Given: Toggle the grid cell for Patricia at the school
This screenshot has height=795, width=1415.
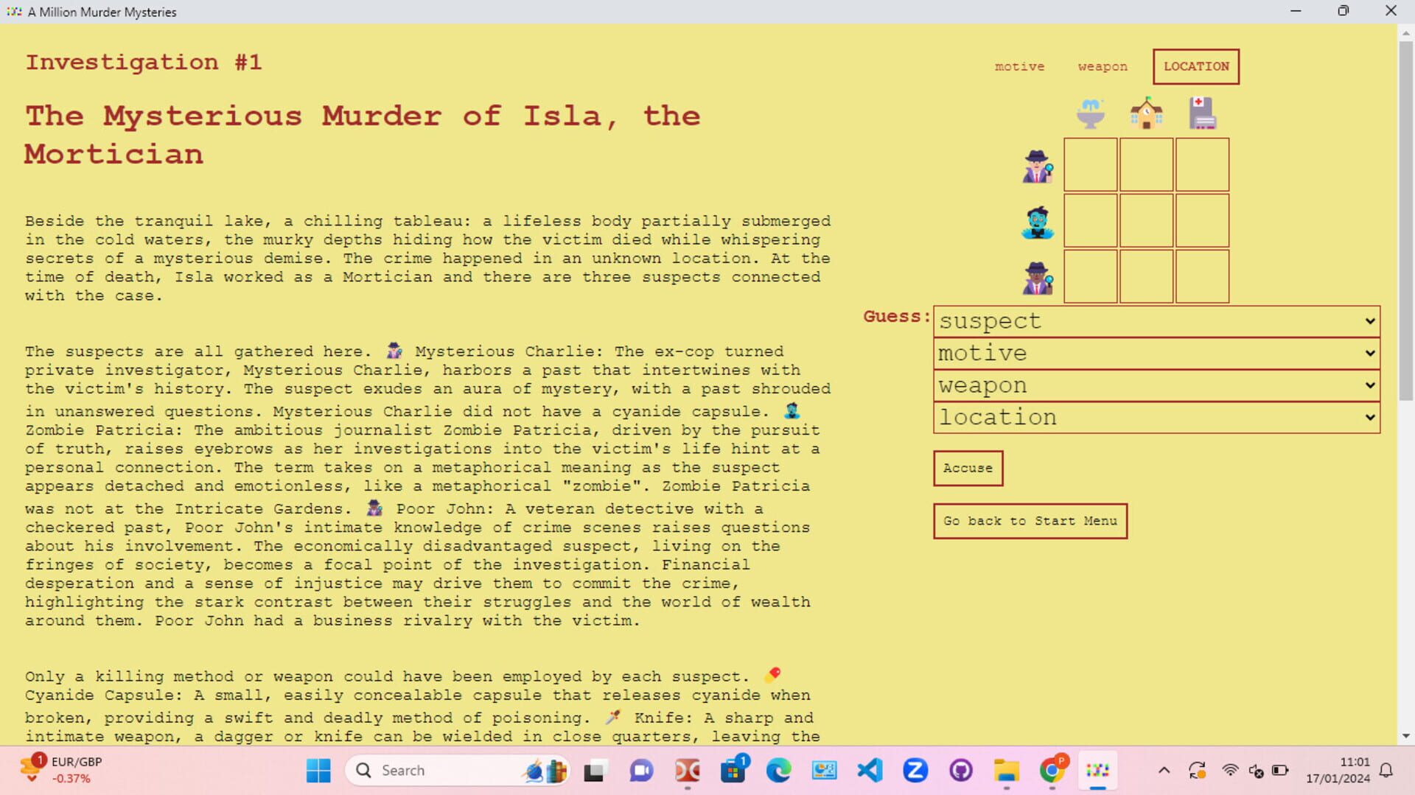Looking at the screenshot, I should coord(1147,221).
